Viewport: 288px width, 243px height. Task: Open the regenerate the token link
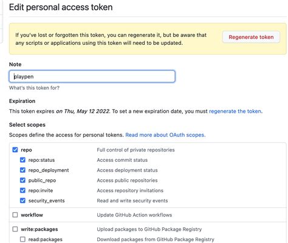tap(236, 112)
